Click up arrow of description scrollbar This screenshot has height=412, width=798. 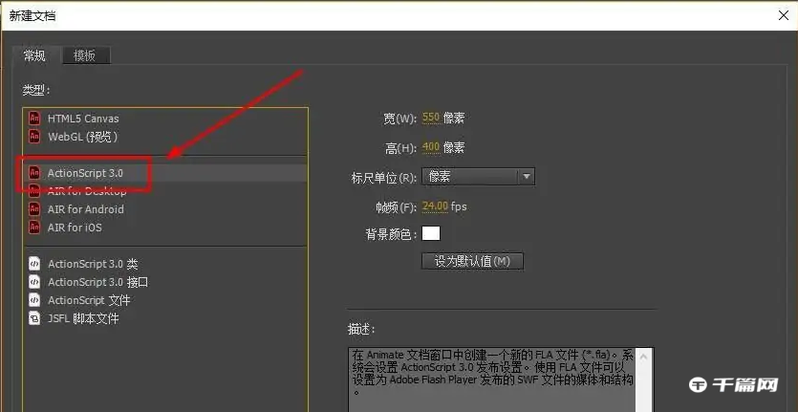(x=643, y=357)
